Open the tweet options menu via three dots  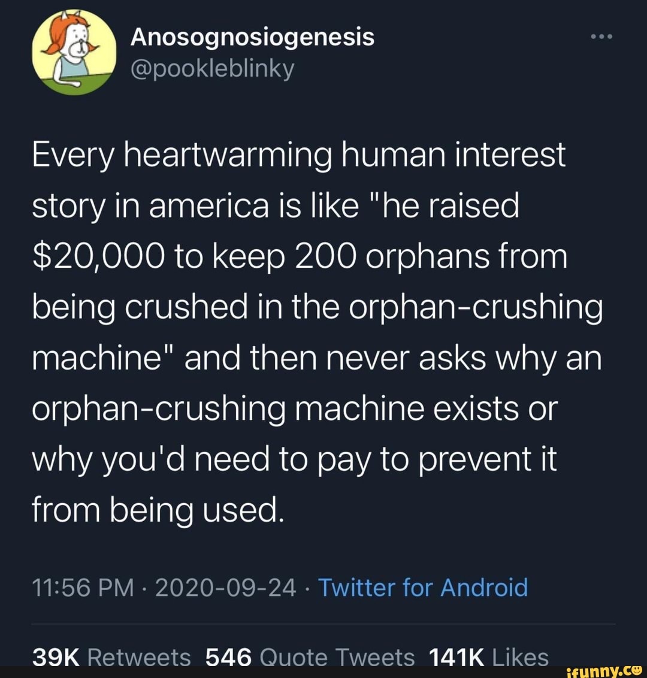601,36
